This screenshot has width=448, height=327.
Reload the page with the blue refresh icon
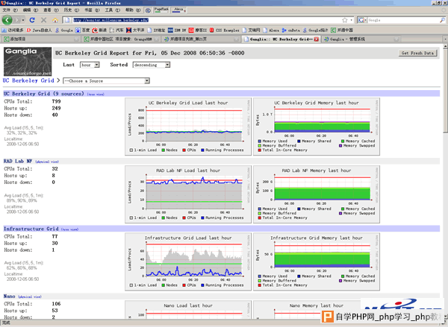[32, 20]
